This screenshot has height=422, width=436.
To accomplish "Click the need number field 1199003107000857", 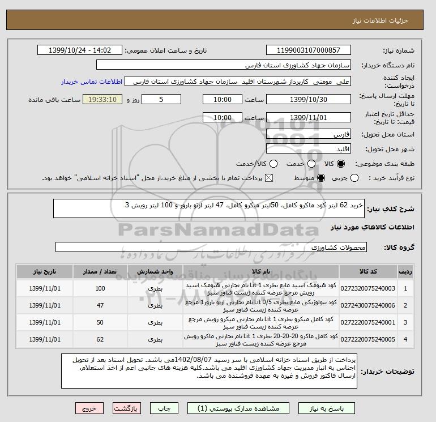I will (309, 50).
